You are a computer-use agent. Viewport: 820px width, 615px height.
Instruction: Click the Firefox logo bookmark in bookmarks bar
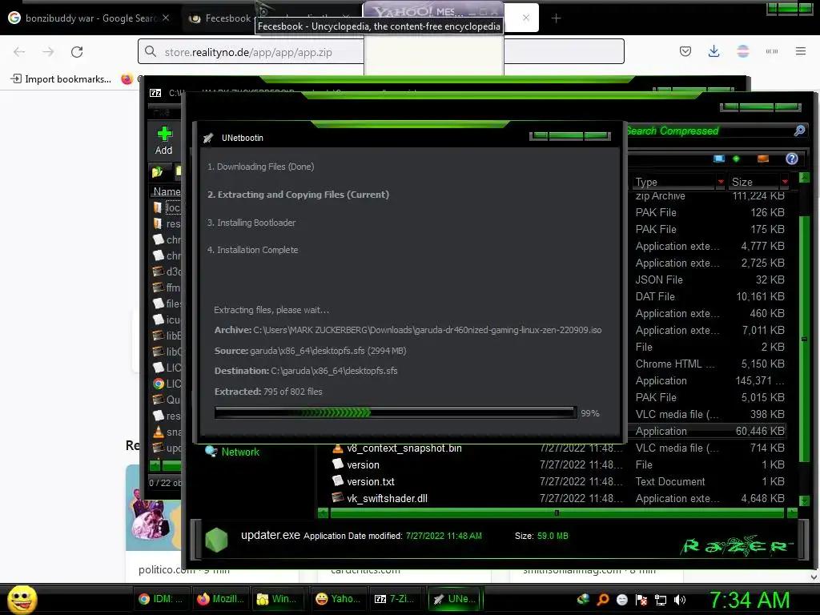coord(127,79)
